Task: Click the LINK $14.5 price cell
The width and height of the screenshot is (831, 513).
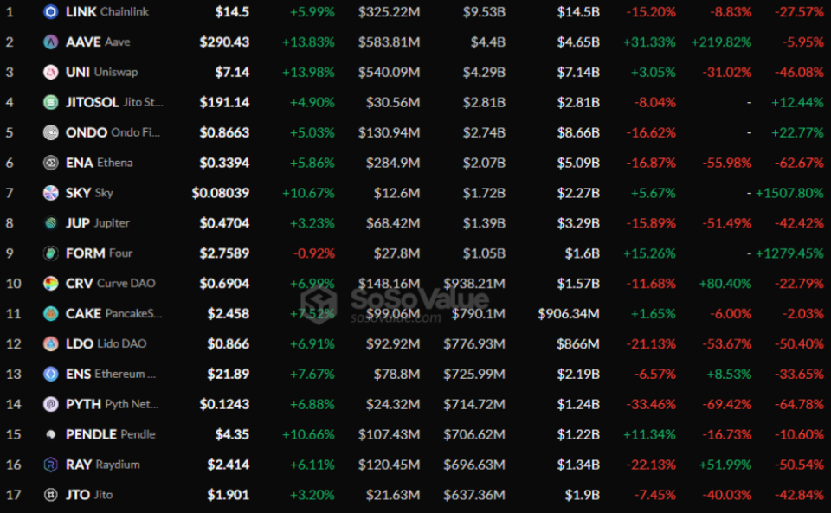Action: click(x=232, y=12)
